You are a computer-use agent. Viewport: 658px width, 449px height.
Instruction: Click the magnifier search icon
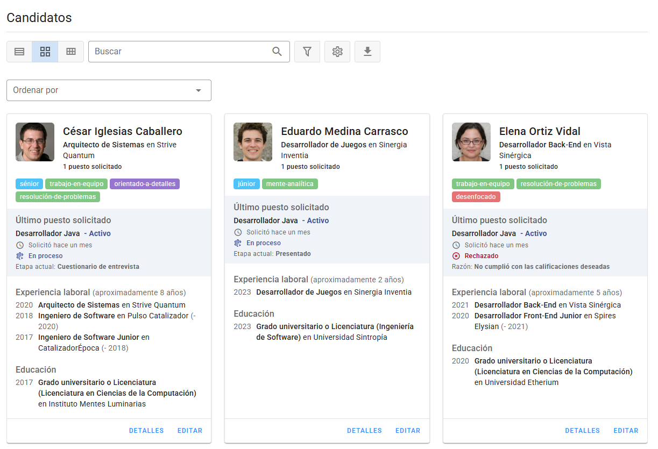point(277,52)
